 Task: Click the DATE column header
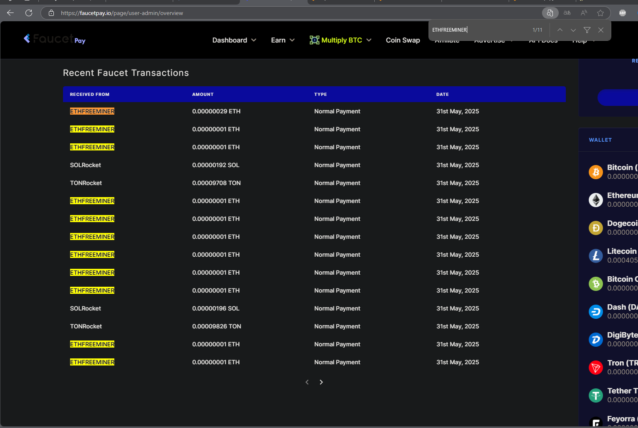point(443,94)
